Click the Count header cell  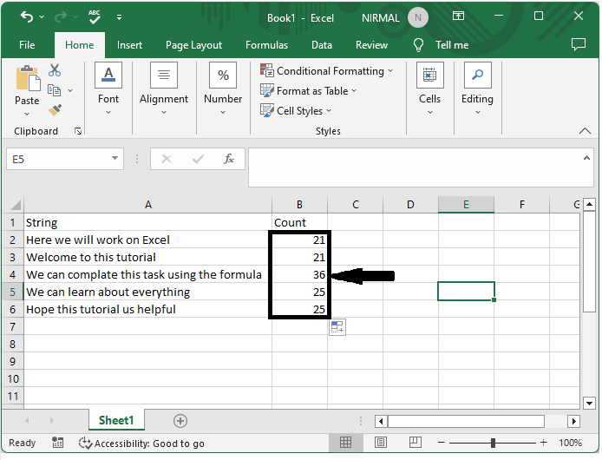(x=299, y=222)
